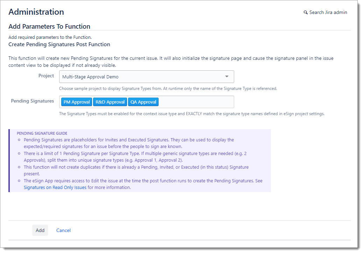Click the magnifier icon beside Search Jira admin

[x=306, y=13]
